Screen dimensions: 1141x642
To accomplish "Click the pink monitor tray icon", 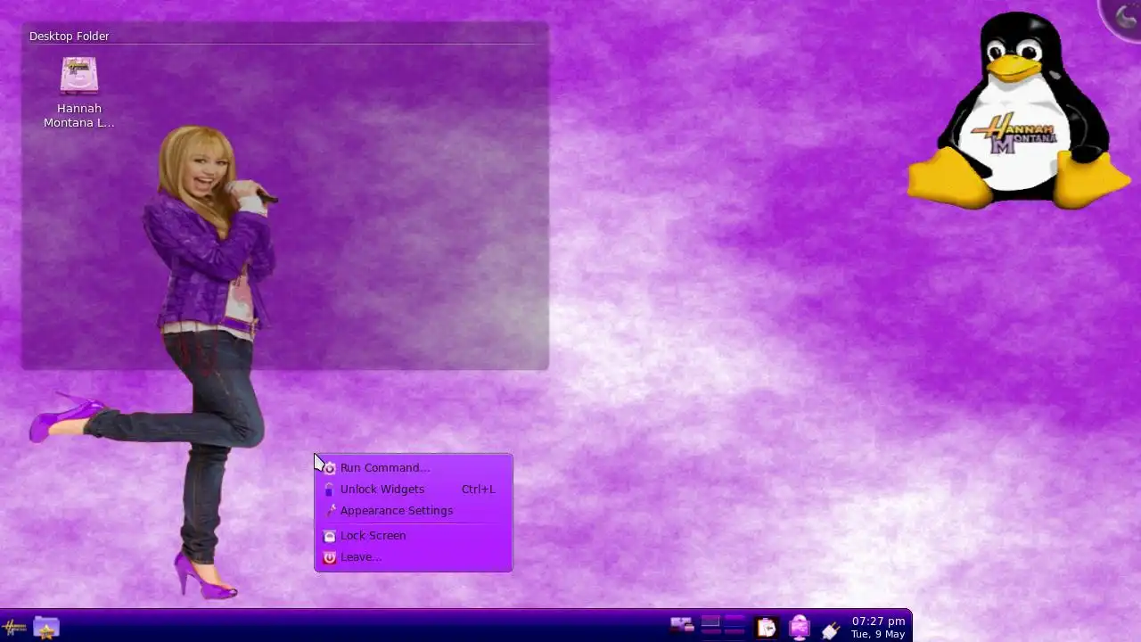I will [800, 628].
